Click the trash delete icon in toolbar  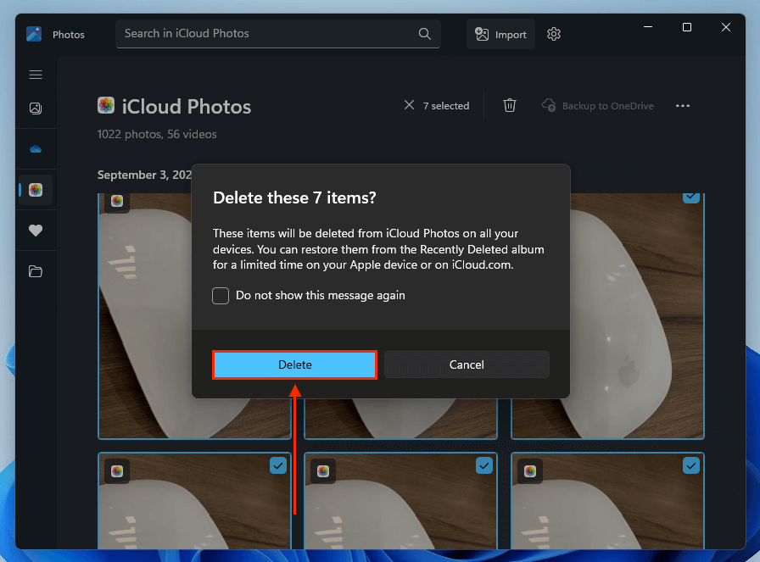tap(510, 105)
